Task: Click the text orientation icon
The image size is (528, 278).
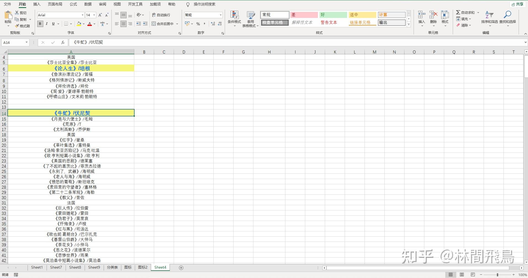Action: [x=139, y=15]
